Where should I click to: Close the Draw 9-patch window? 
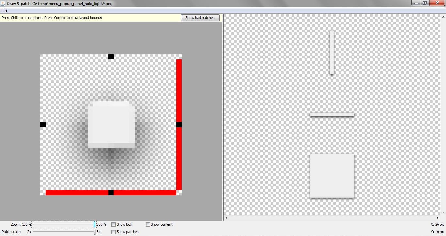(437, 3)
